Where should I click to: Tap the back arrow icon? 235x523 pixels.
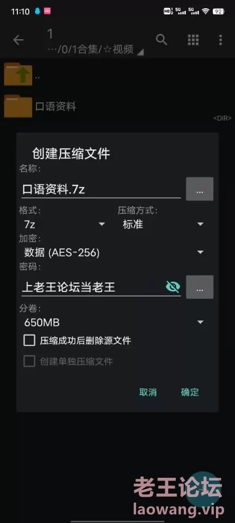(x=18, y=40)
